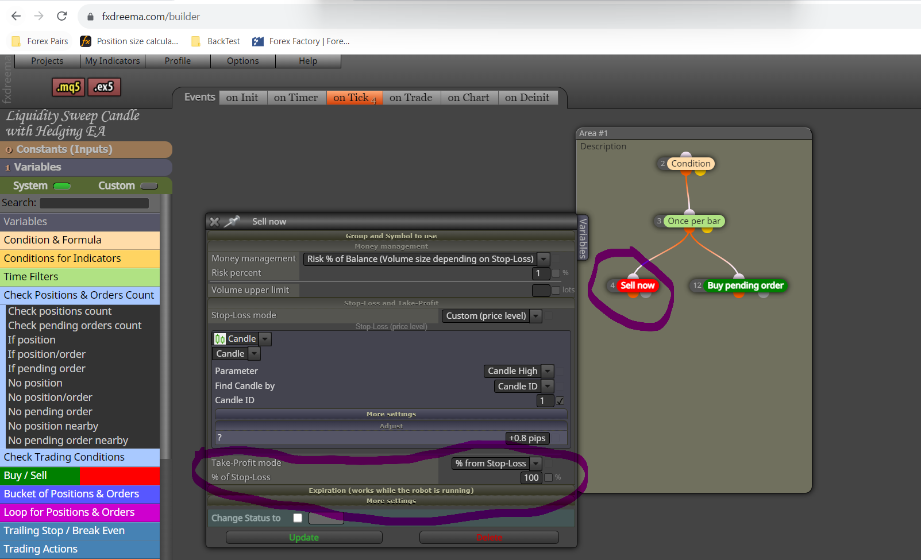
Task: Go back with browser back arrow
Action: [x=16, y=16]
